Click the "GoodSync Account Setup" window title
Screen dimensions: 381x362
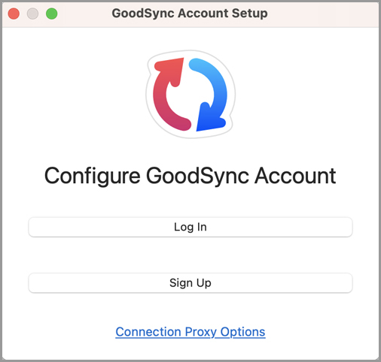coord(190,13)
